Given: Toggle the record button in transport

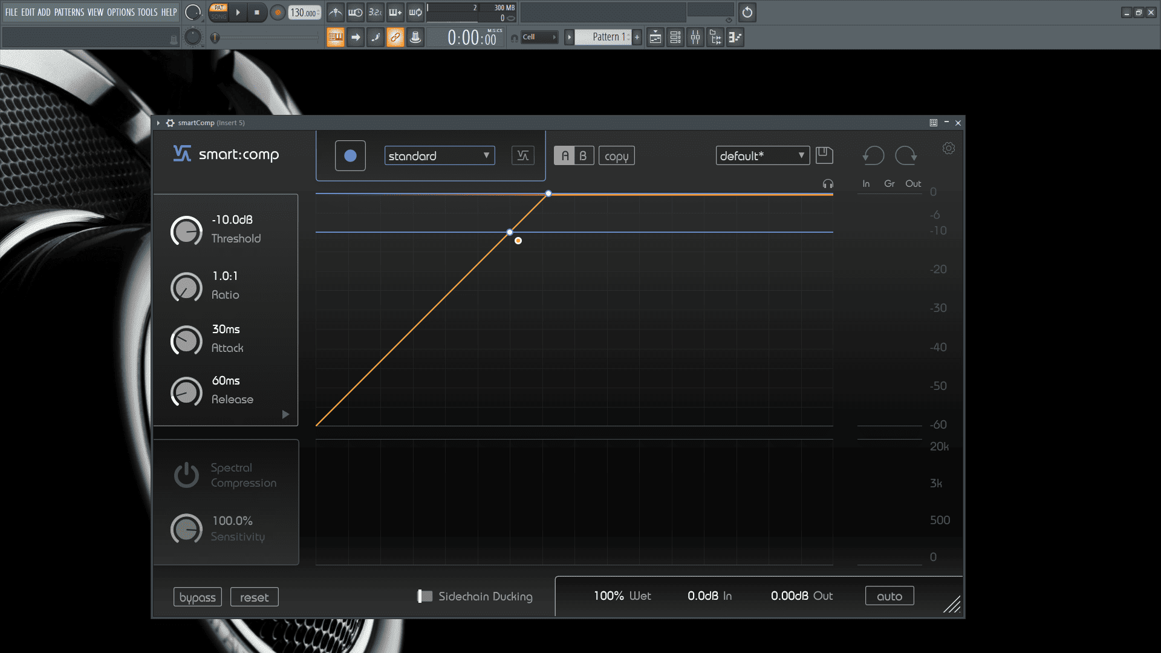Looking at the screenshot, I should tap(278, 12).
